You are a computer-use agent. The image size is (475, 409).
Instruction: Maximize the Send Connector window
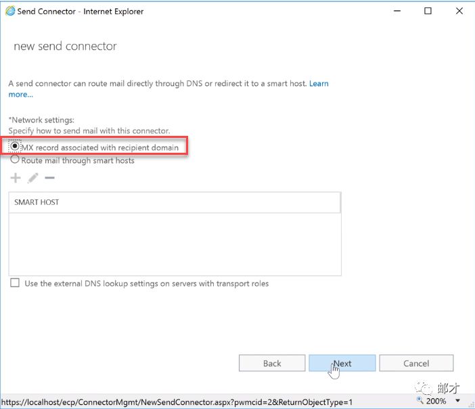point(428,11)
